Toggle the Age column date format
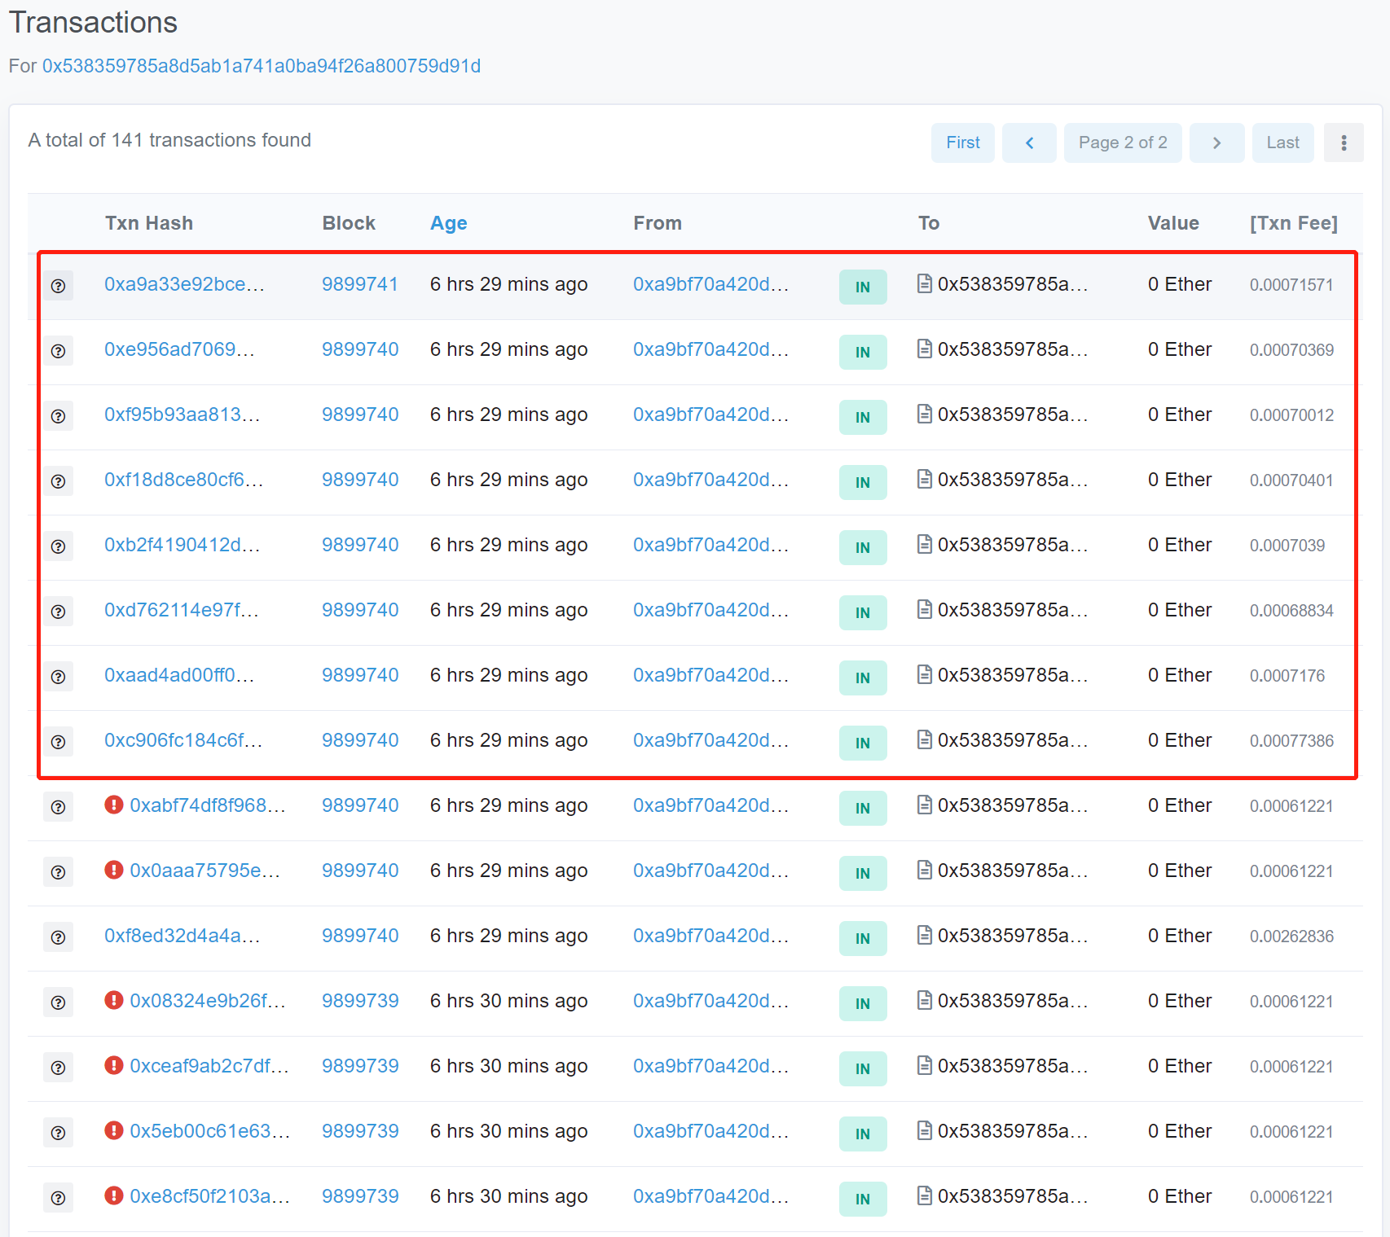The width and height of the screenshot is (1390, 1237). (x=448, y=223)
